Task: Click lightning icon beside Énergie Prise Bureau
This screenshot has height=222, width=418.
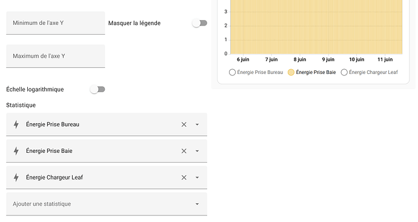Action: 16,124
